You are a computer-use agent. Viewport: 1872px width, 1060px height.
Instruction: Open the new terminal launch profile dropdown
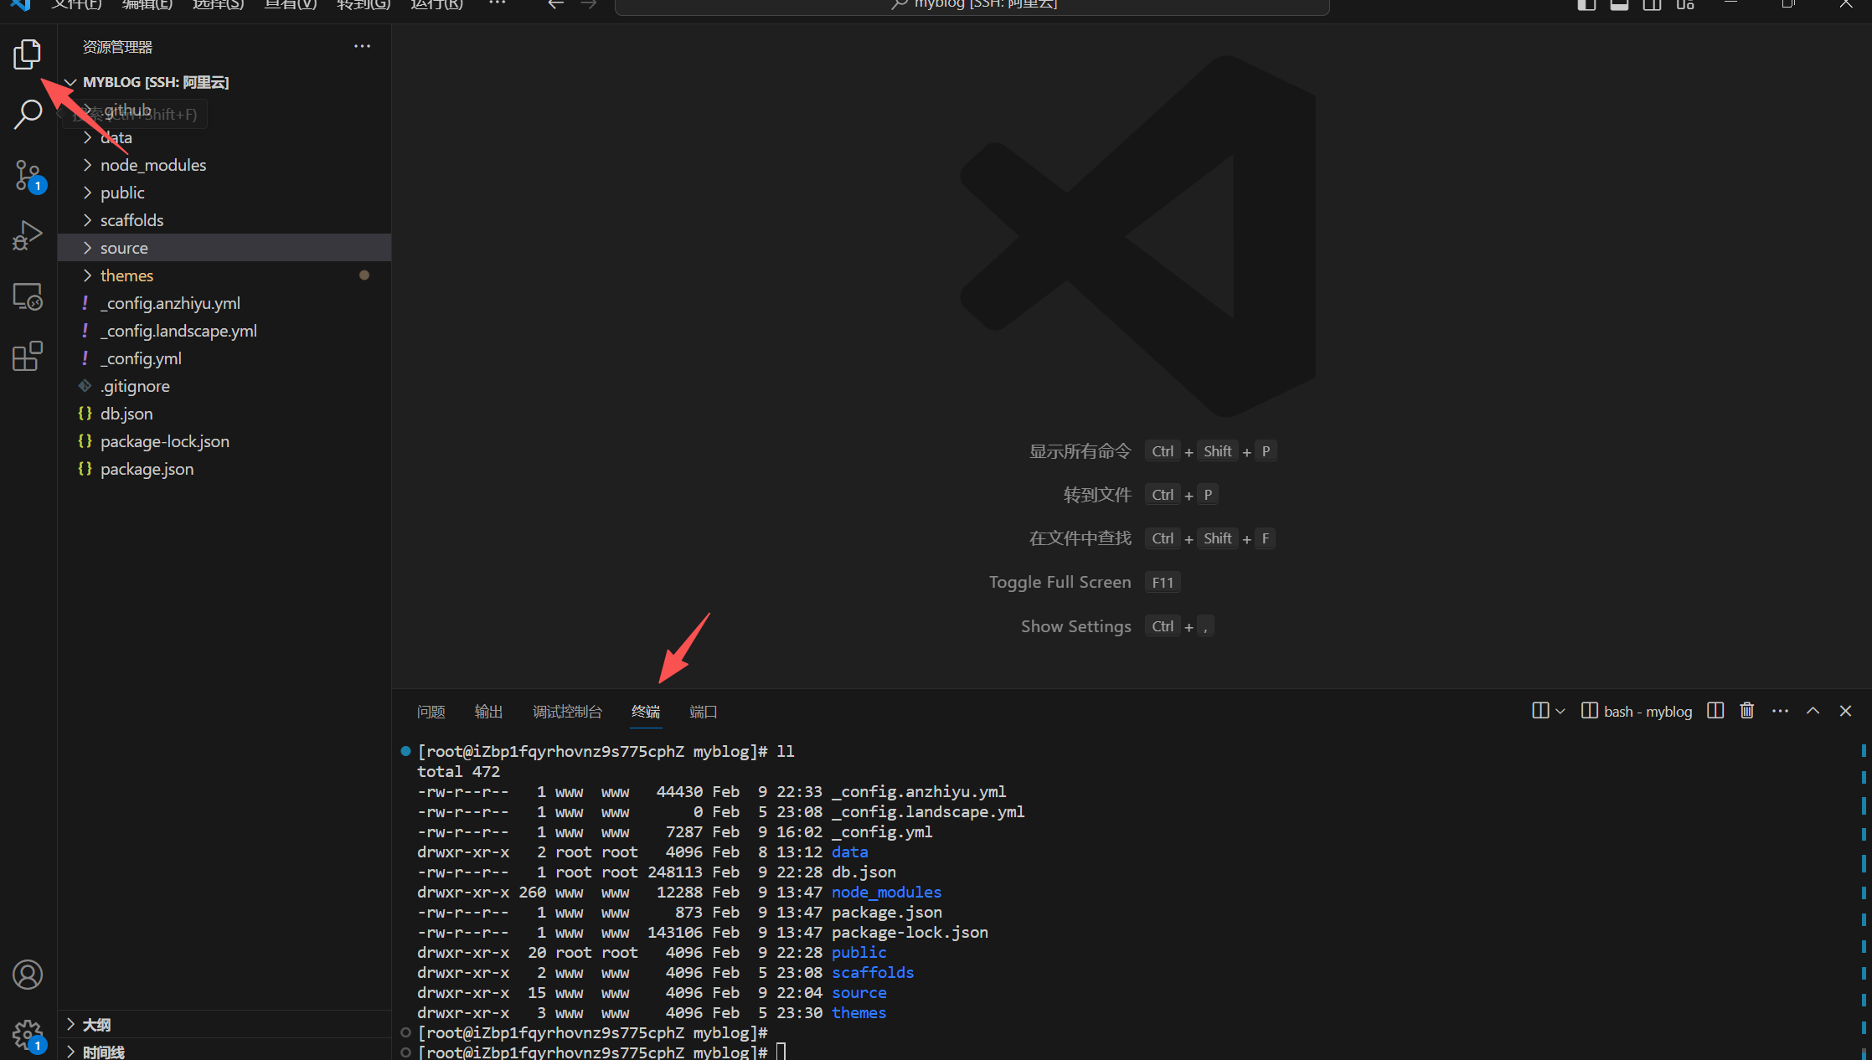click(1560, 711)
